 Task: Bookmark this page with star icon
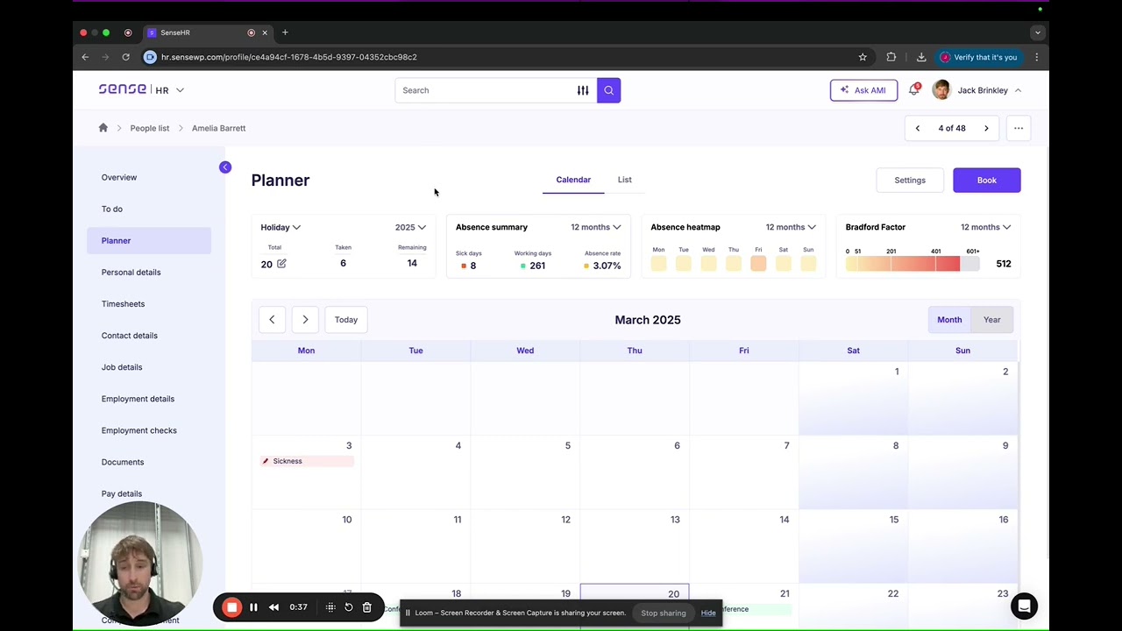pos(863,57)
